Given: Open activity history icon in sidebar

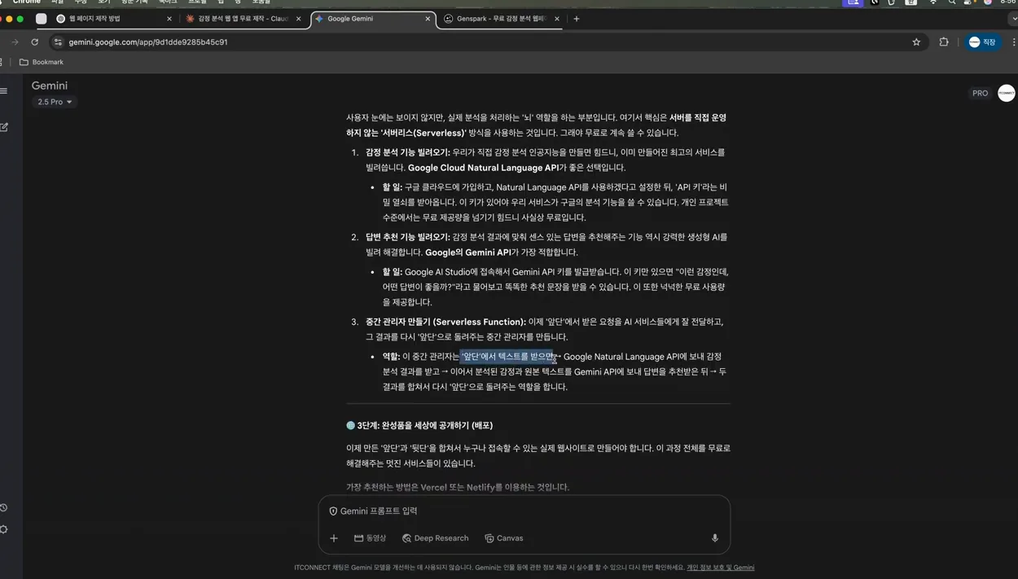Looking at the screenshot, I should tap(4, 507).
